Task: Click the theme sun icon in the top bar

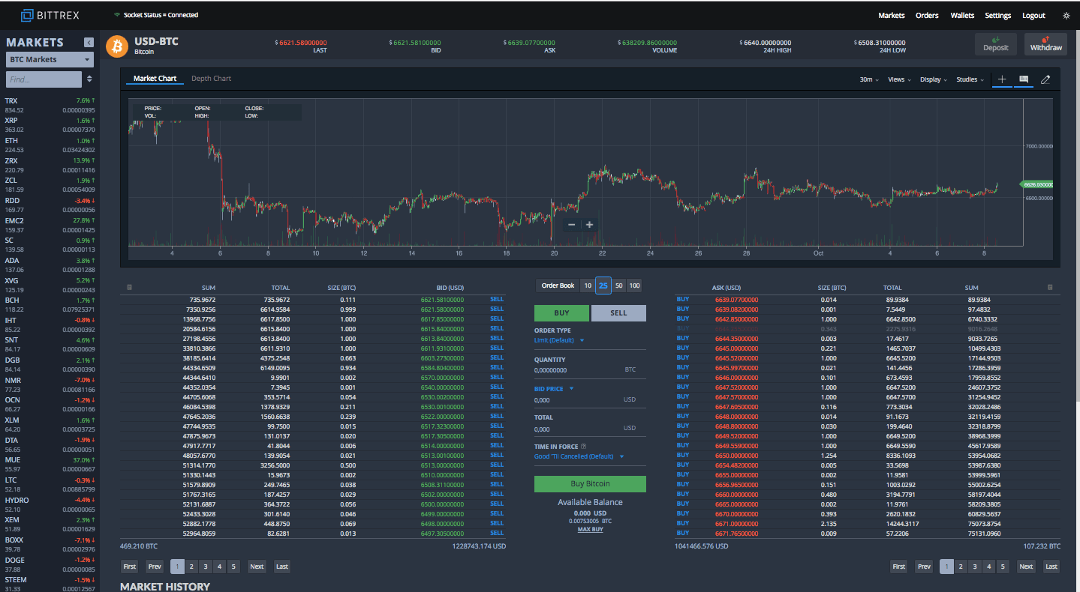Action: [x=1066, y=15]
